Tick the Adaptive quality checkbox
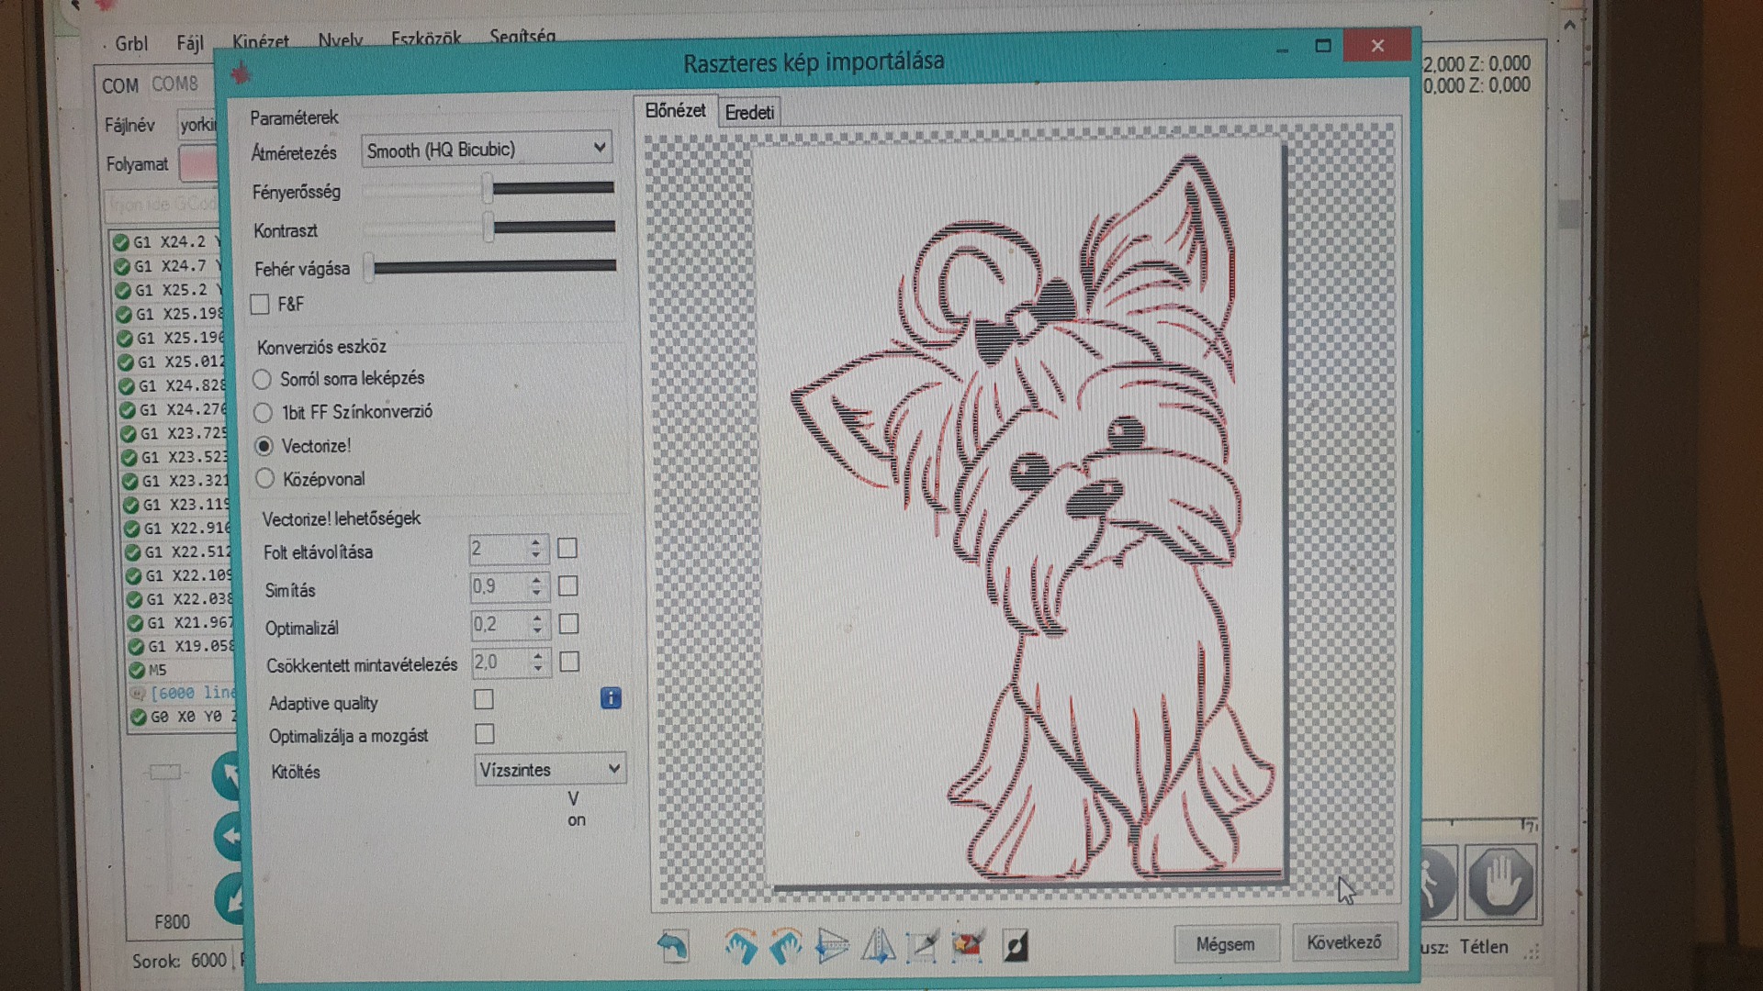This screenshot has height=991, width=1763. 484,699
